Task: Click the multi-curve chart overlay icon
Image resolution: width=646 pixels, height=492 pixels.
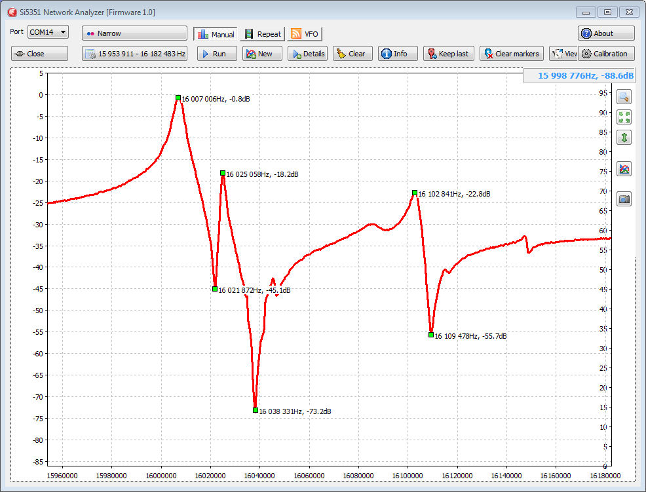Action: click(624, 169)
